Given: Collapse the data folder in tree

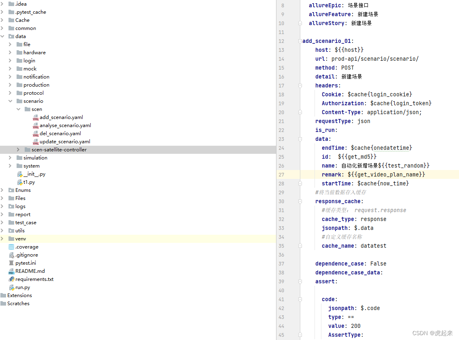Looking at the screenshot, I should click(x=2, y=36).
